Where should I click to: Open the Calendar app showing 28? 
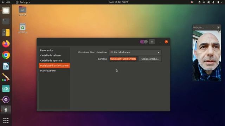click(x=6, y=89)
